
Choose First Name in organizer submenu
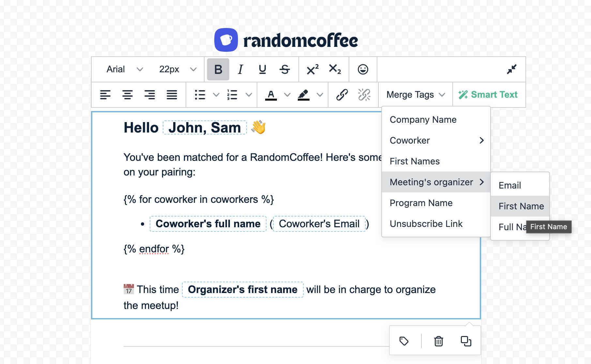520,206
